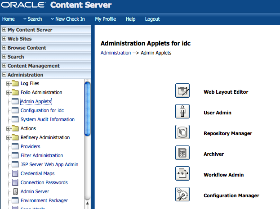The height and width of the screenshot is (209, 280).
Task: Expand the Folio Administration tree node
Action: click(8, 92)
